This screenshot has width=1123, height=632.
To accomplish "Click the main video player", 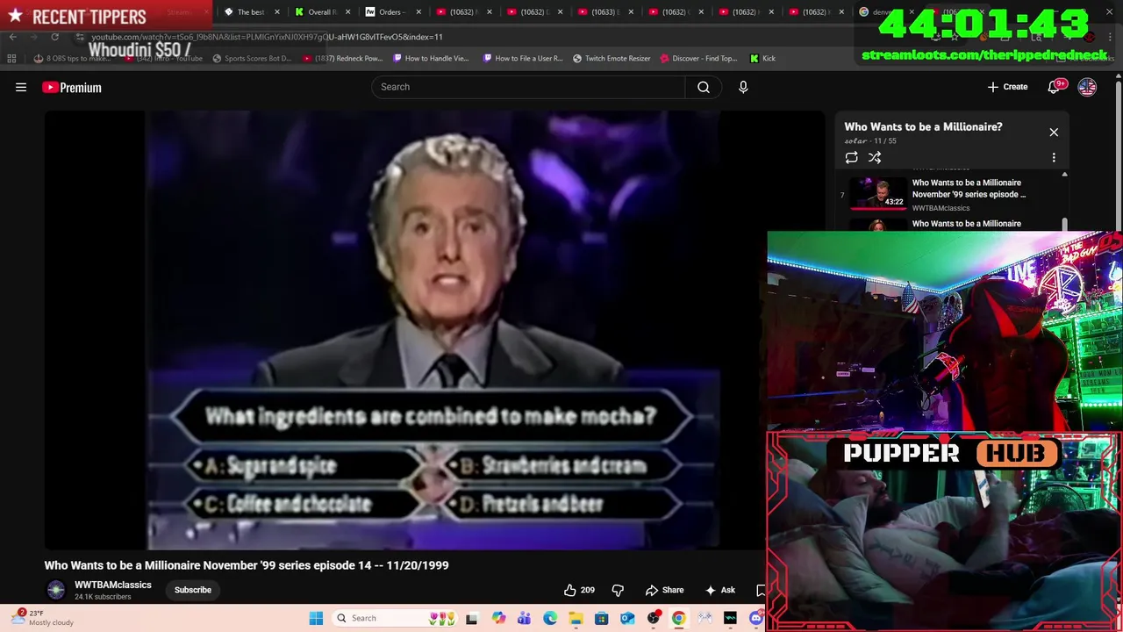I will [x=434, y=329].
